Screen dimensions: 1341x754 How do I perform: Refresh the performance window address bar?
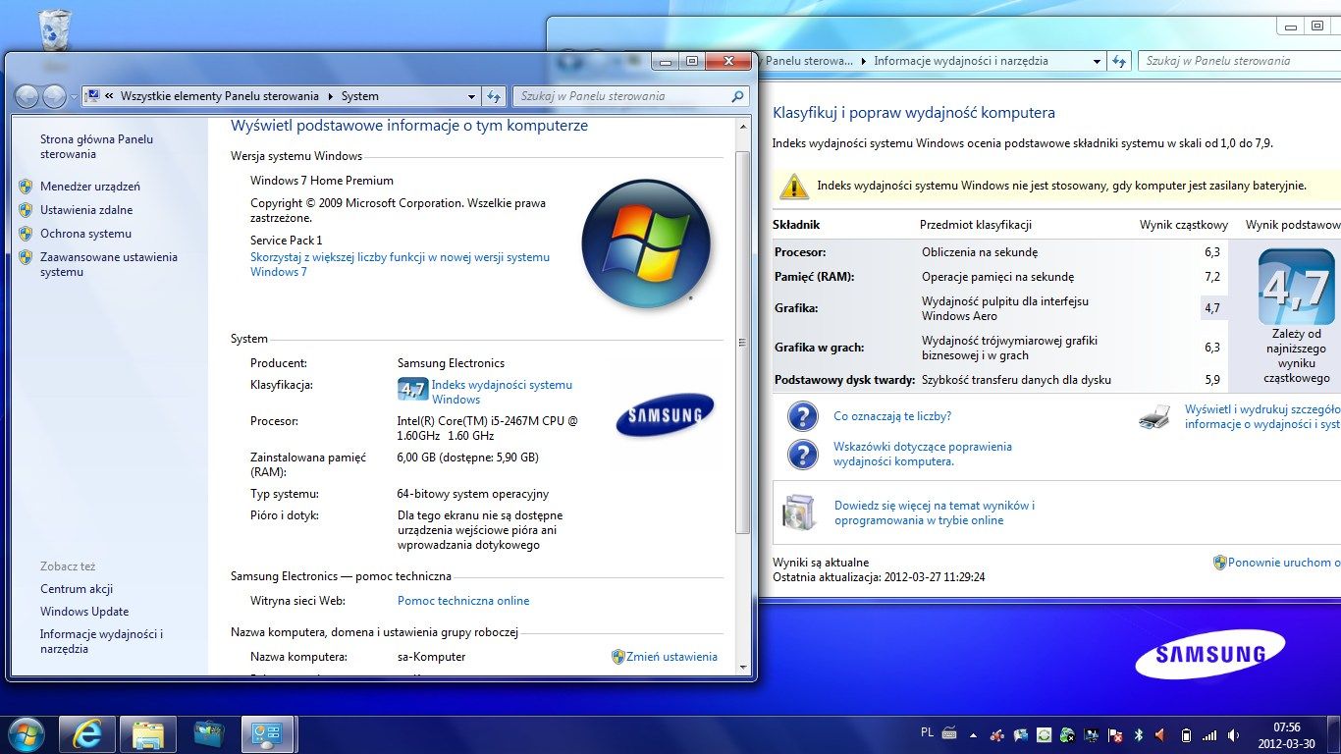1119,61
